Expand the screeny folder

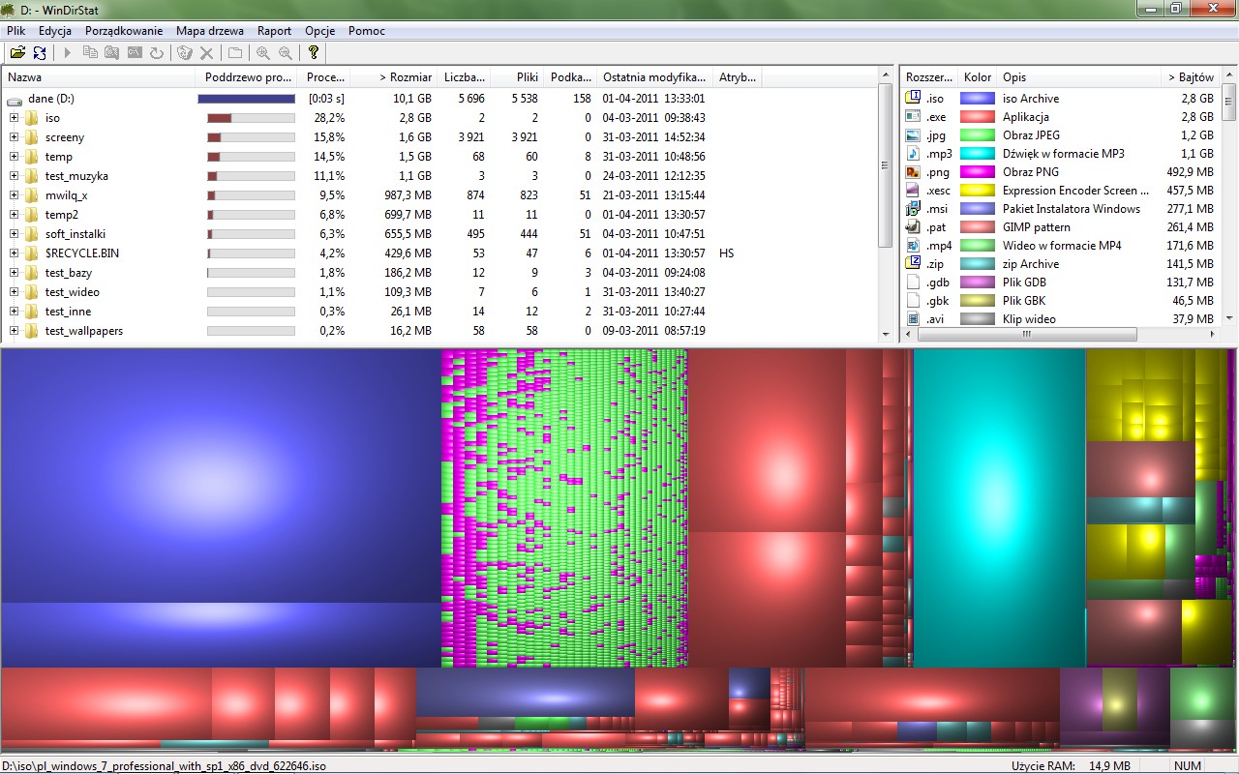tap(15, 137)
